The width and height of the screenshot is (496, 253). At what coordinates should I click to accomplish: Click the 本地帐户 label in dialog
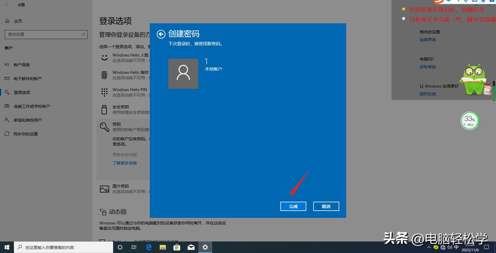coord(213,69)
